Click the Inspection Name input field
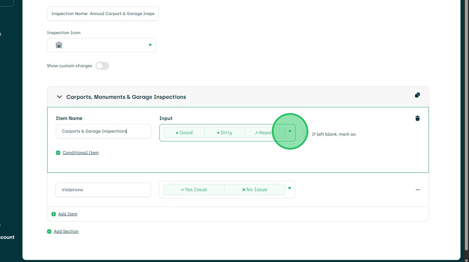469x262 pixels. pyautogui.click(x=103, y=14)
